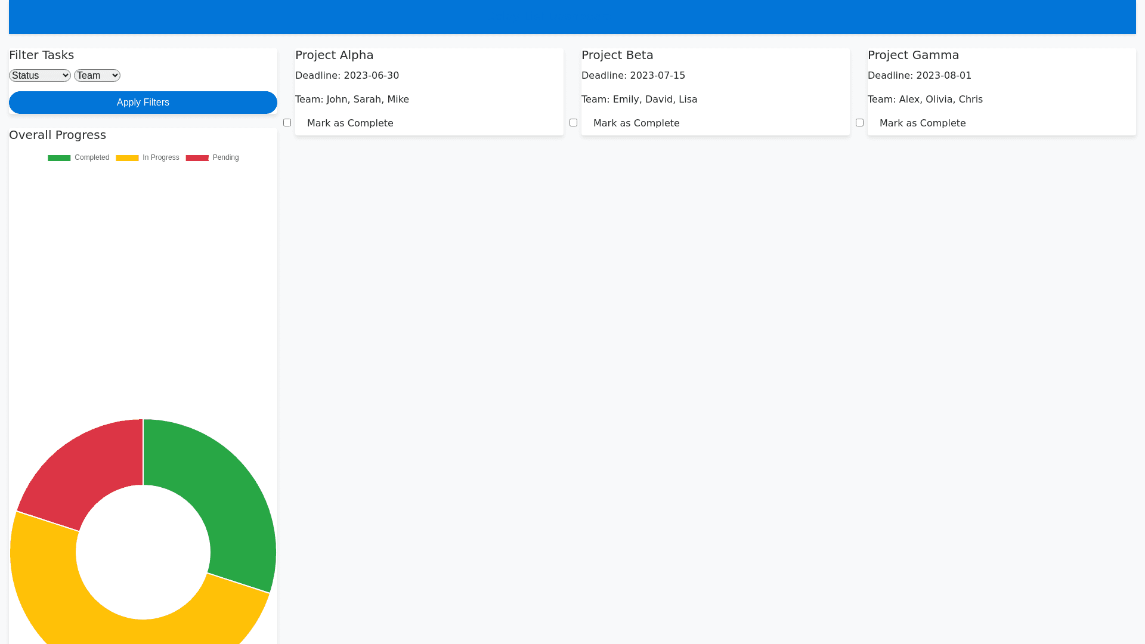Image resolution: width=1145 pixels, height=644 pixels.
Task: Click the Project Alpha card title
Action: pyautogui.click(x=334, y=55)
